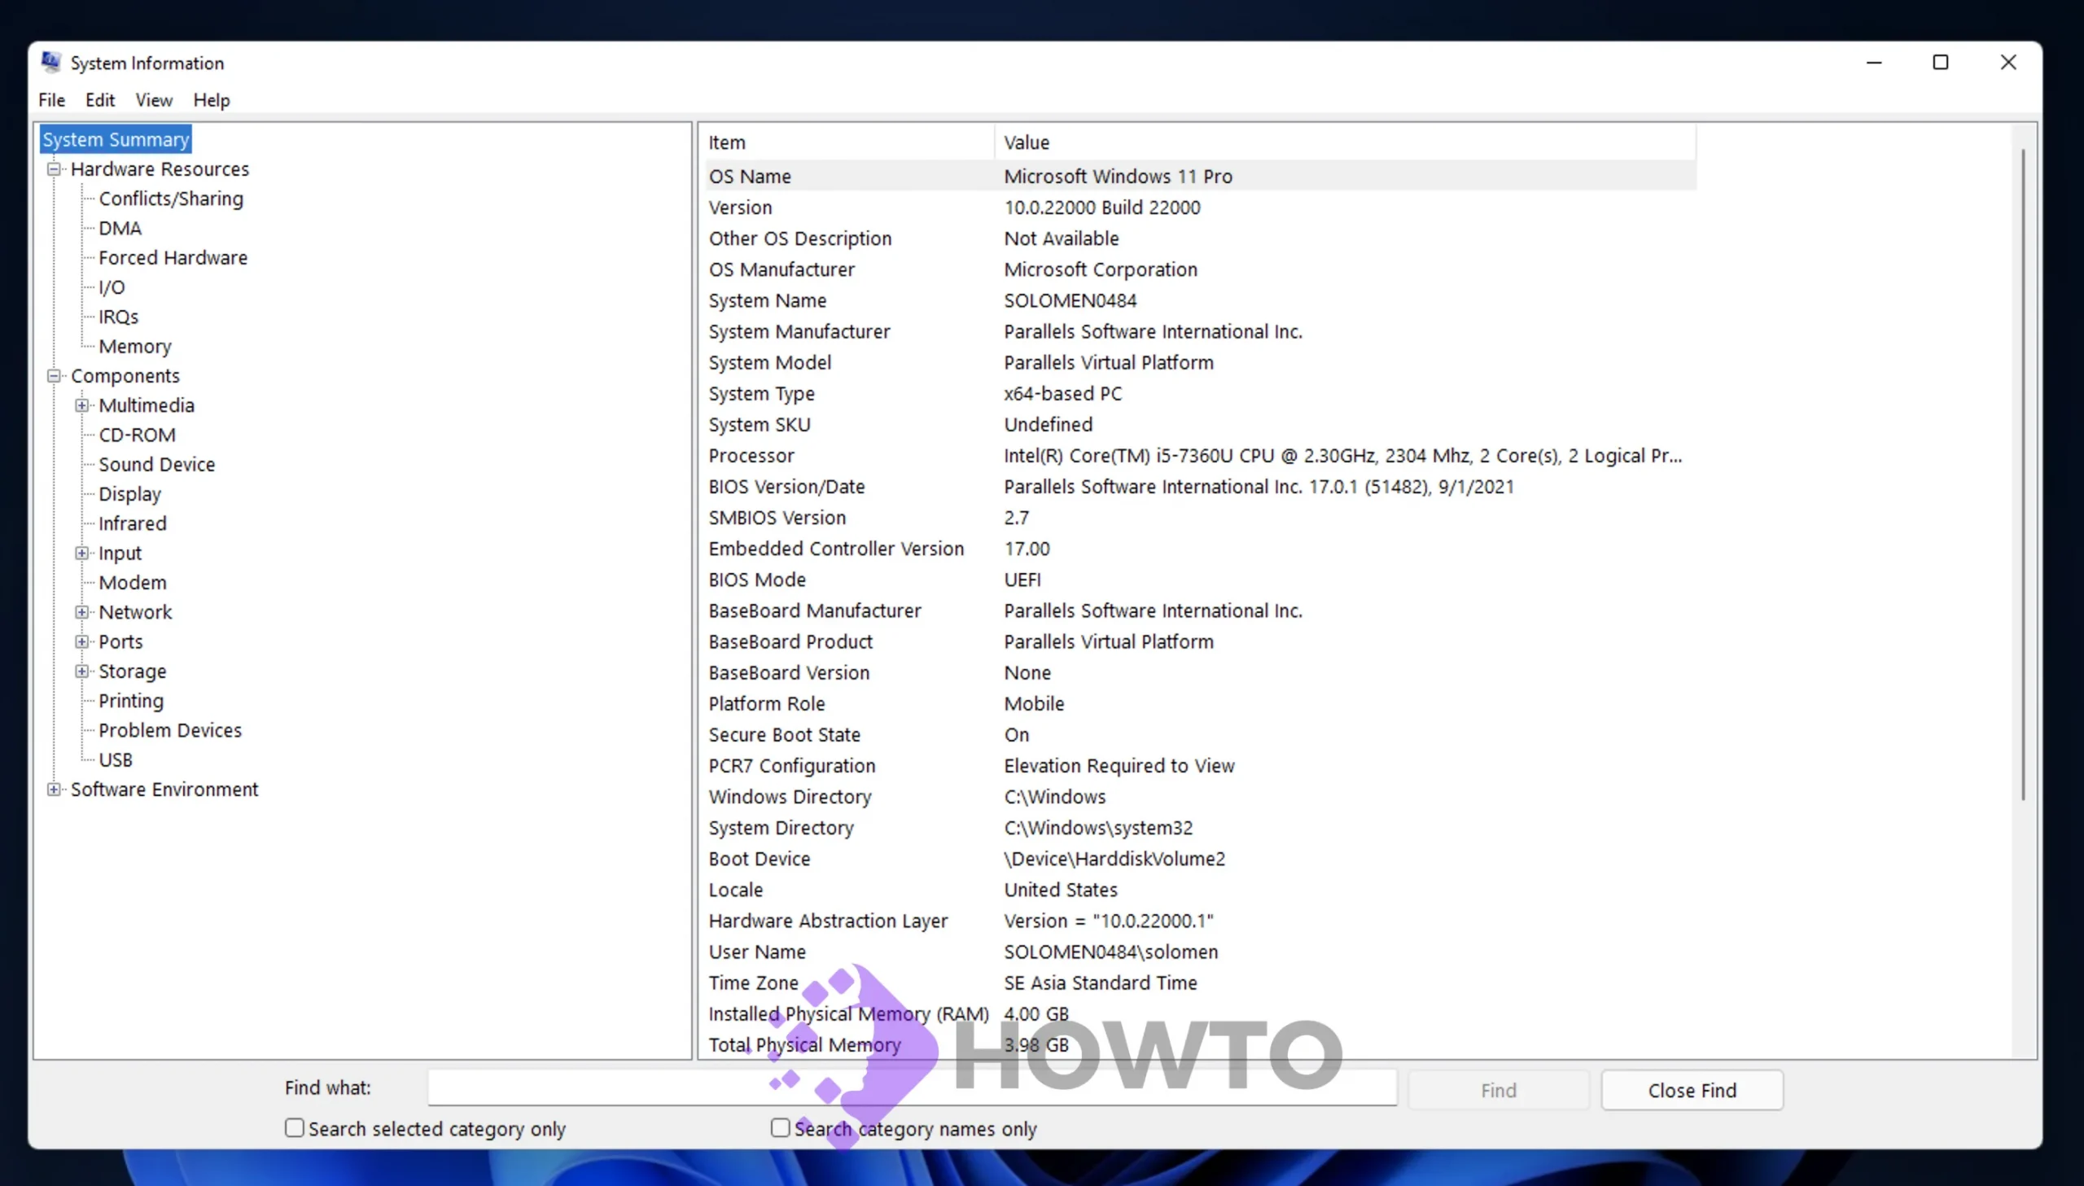Minimize the System Information window
2084x1186 pixels.
tap(1874, 63)
